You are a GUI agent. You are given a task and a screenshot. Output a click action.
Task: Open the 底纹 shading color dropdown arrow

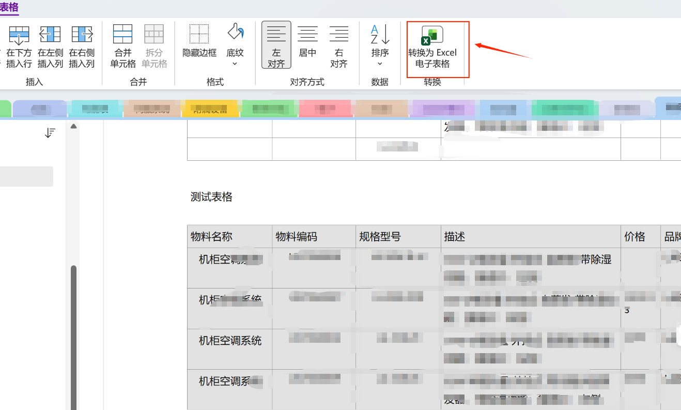pos(235,64)
